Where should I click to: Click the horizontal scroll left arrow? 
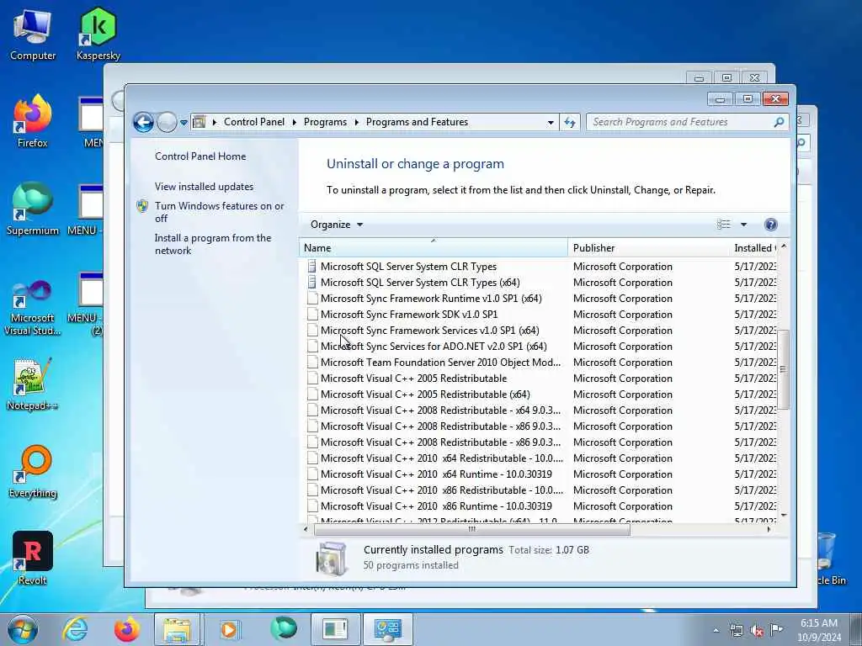(x=306, y=530)
